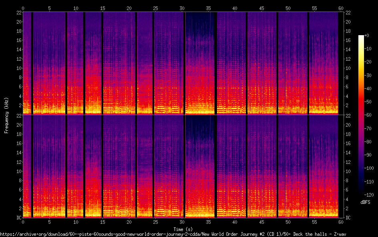
Task: Click the "Time (s)" axis title
Action: point(183,229)
